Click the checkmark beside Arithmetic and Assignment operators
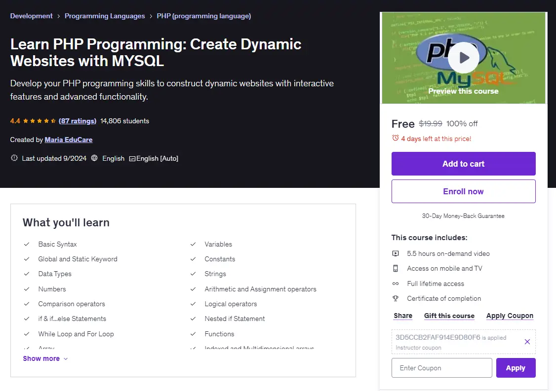 (193, 289)
